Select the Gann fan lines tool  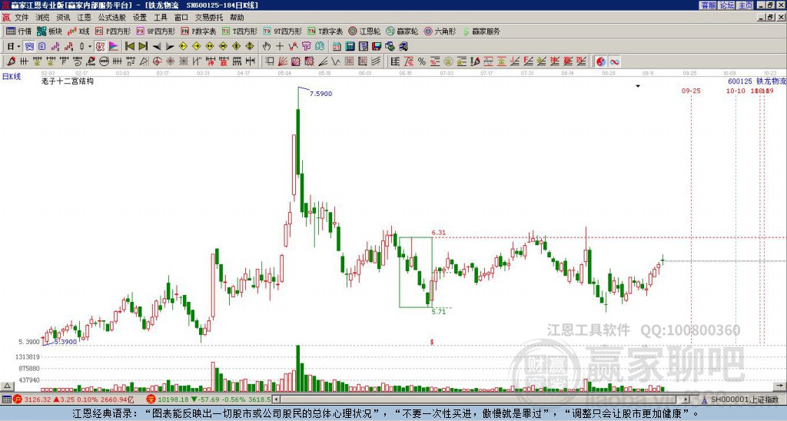(283, 61)
